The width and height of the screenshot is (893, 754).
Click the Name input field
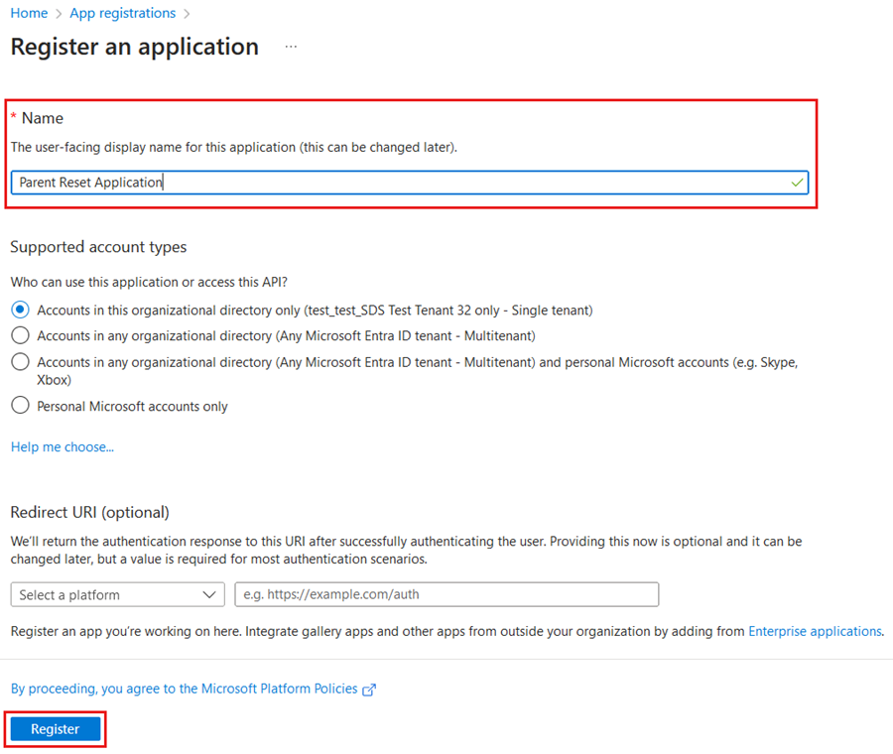coord(410,183)
